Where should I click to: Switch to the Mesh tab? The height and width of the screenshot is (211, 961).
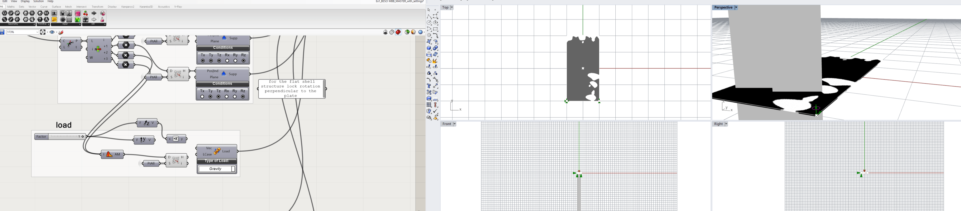click(x=68, y=7)
